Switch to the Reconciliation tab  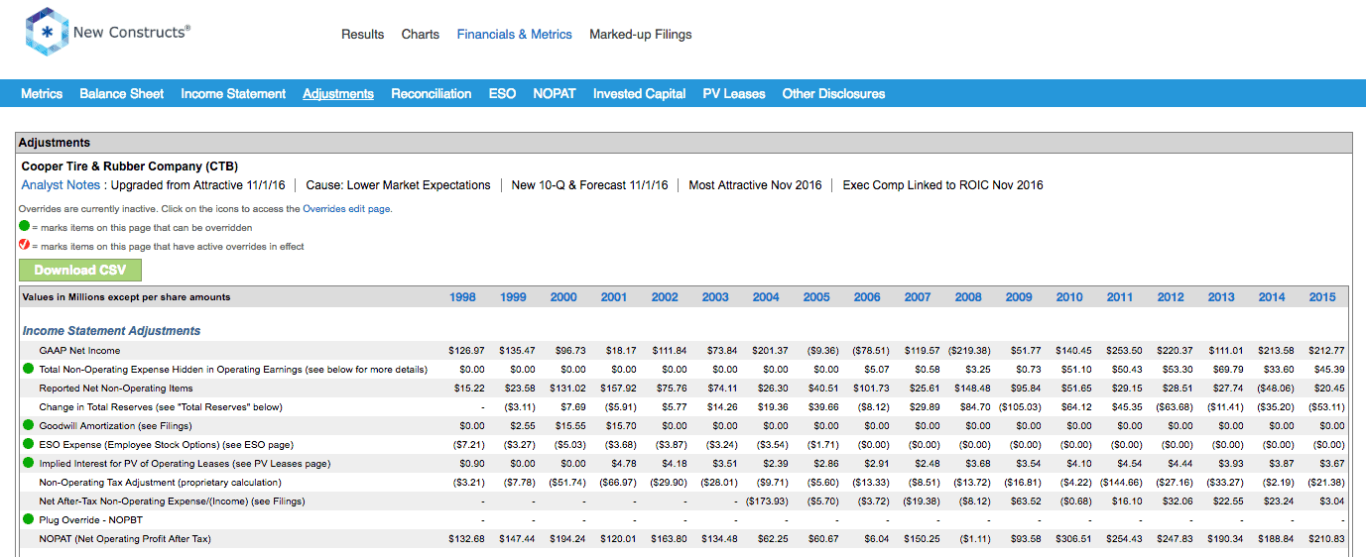point(432,93)
